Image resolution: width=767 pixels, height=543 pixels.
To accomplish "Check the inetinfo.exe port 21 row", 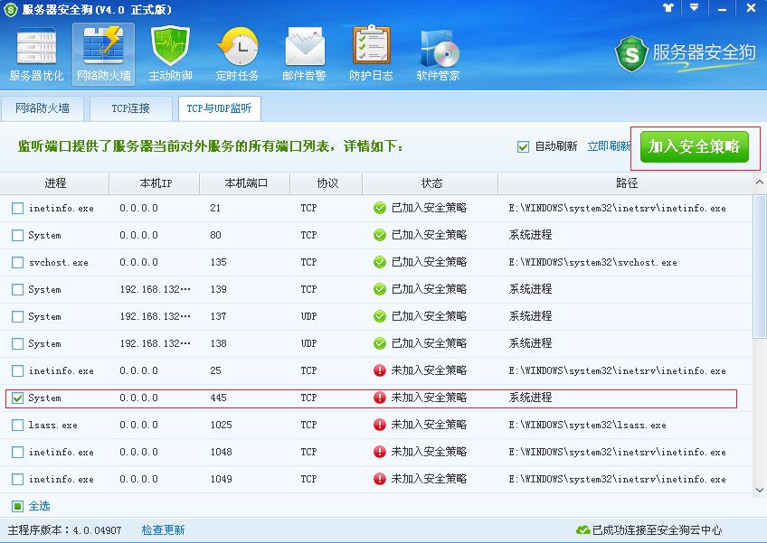I will (x=15, y=208).
